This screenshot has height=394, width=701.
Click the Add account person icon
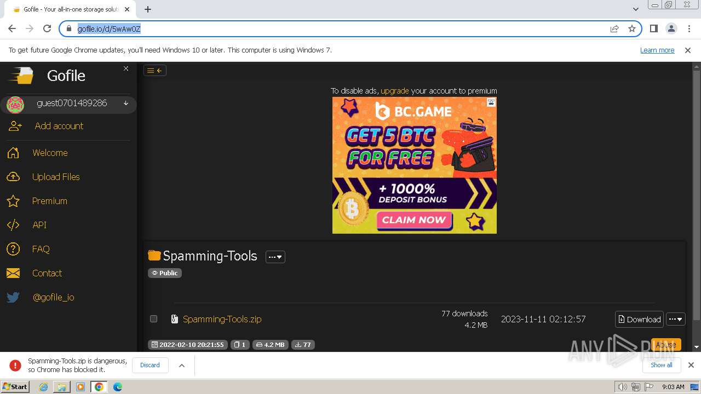pos(15,126)
